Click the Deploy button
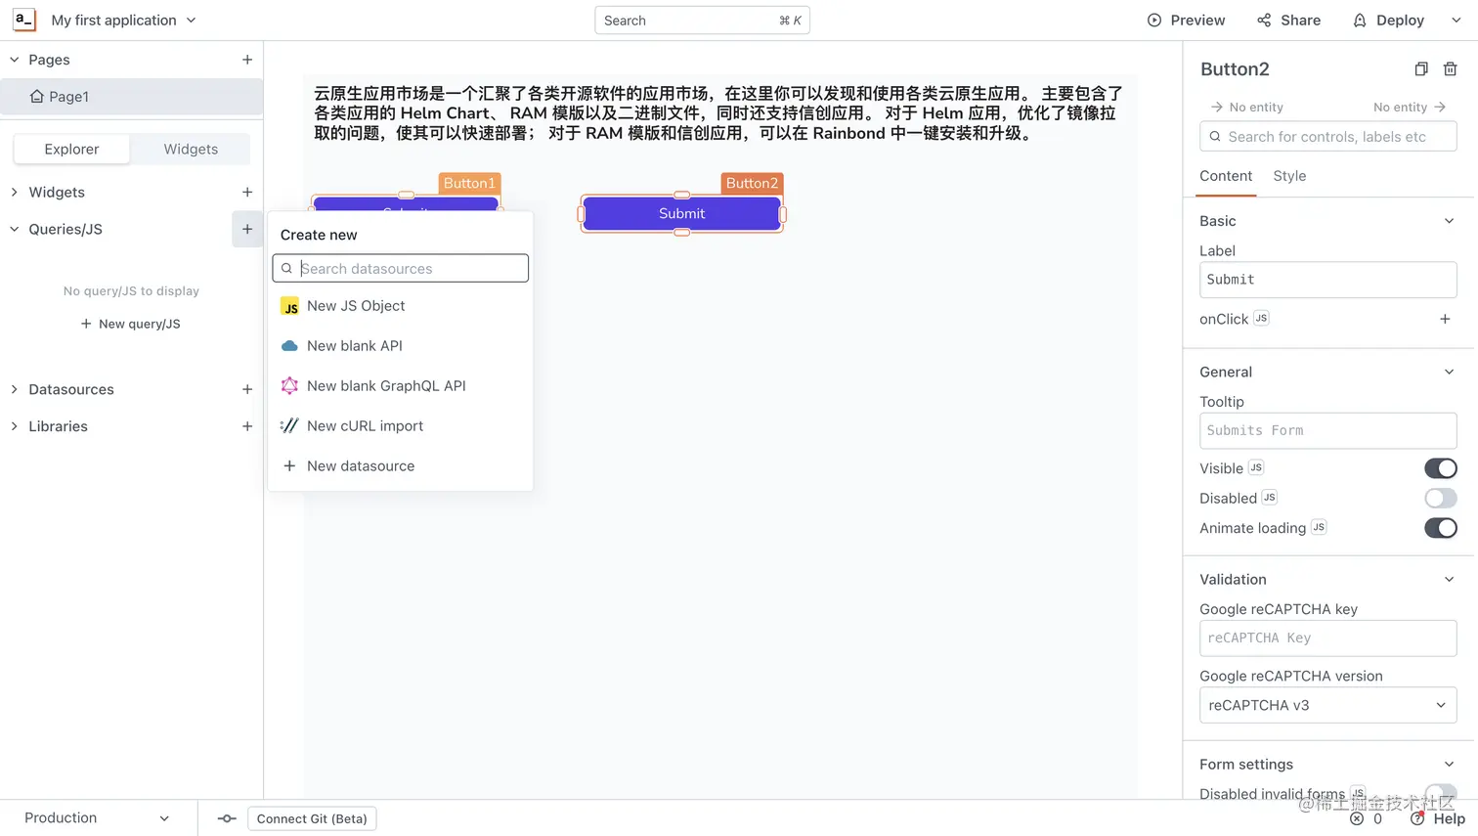 [x=1388, y=21]
